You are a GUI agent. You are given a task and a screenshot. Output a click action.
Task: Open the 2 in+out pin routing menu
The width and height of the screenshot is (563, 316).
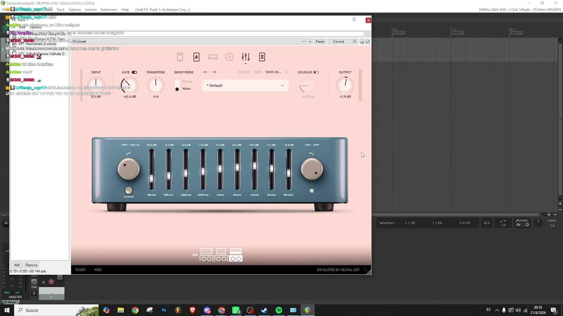[339, 42]
